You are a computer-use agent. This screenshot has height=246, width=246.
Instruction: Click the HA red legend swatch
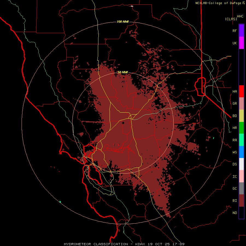pos(241,91)
